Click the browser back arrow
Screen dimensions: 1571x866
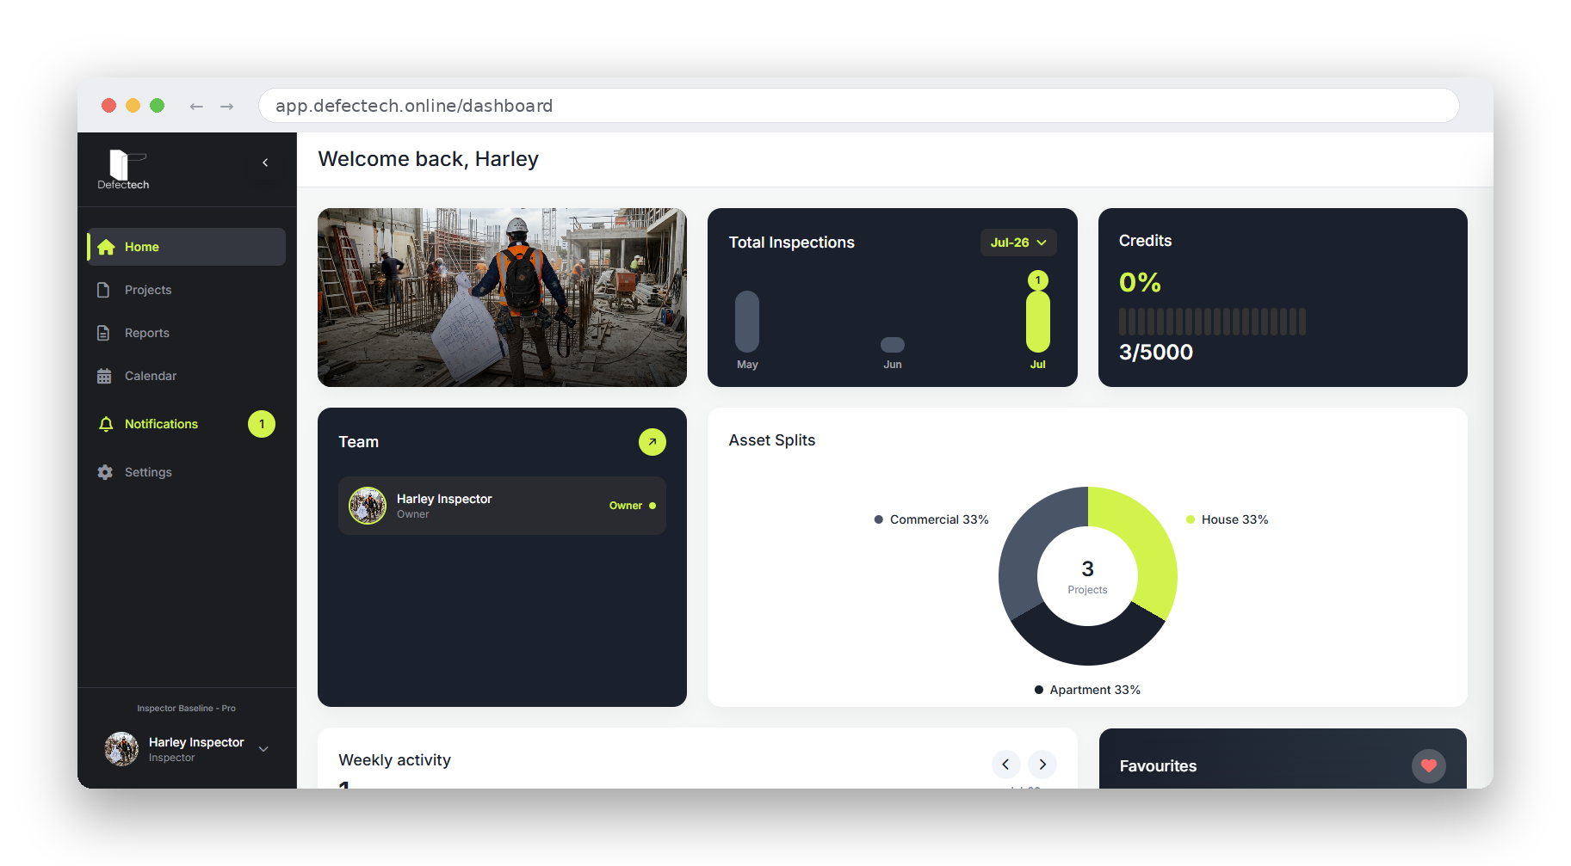pos(196,106)
